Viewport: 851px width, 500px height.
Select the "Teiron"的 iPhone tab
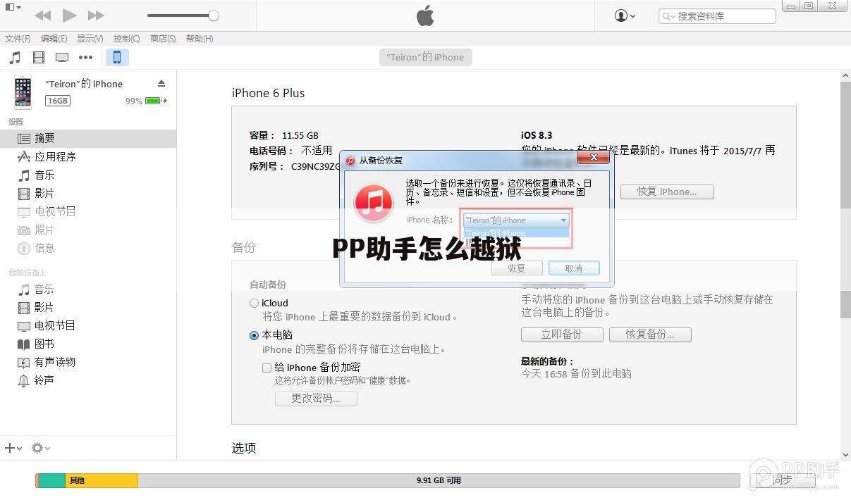425,57
